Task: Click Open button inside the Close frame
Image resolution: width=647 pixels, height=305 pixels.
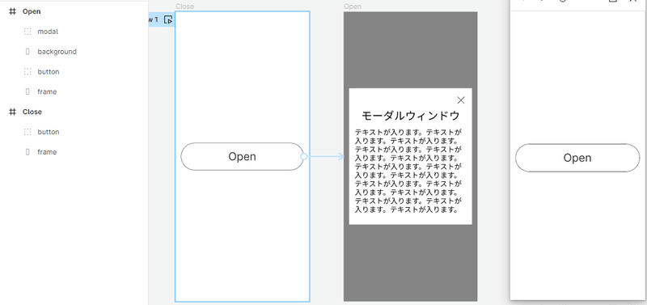Action: coord(242,156)
